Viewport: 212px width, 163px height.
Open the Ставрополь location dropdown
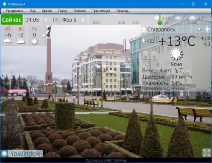(x=199, y=29)
